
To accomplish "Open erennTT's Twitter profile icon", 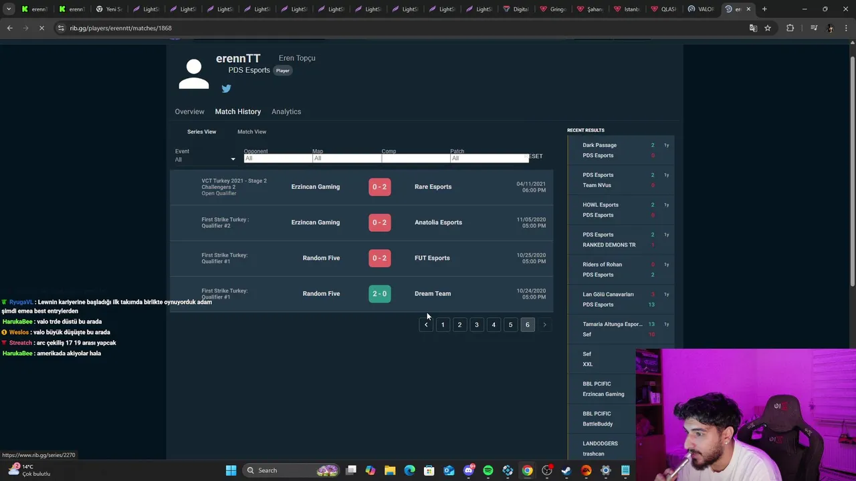I will point(226,88).
